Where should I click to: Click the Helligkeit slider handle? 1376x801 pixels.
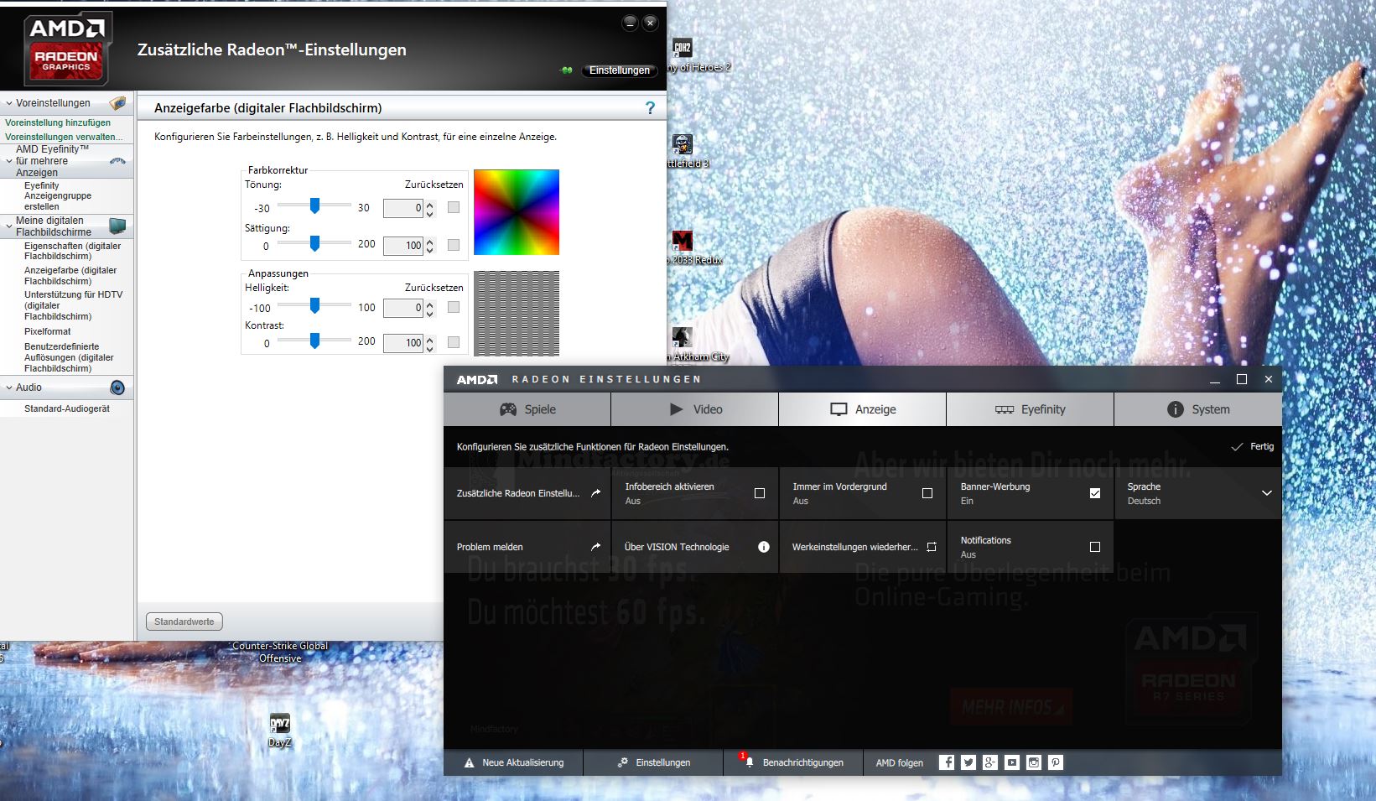coord(314,306)
